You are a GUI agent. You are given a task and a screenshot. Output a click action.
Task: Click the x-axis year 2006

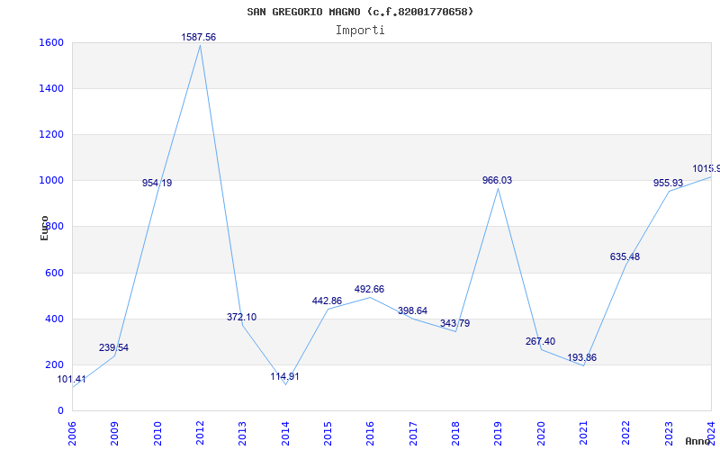tap(72, 434)
